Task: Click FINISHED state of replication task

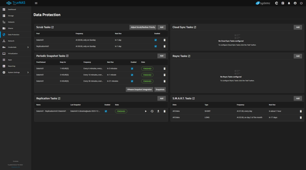Action: (x=121, y=111)
